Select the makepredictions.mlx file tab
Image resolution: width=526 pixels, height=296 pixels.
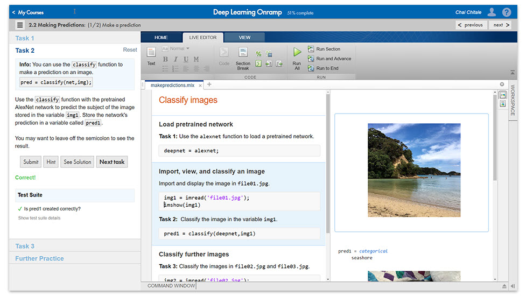point(172,85)
